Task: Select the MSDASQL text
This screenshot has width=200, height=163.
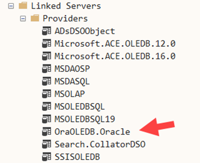Action: click(x=72, y=82)
